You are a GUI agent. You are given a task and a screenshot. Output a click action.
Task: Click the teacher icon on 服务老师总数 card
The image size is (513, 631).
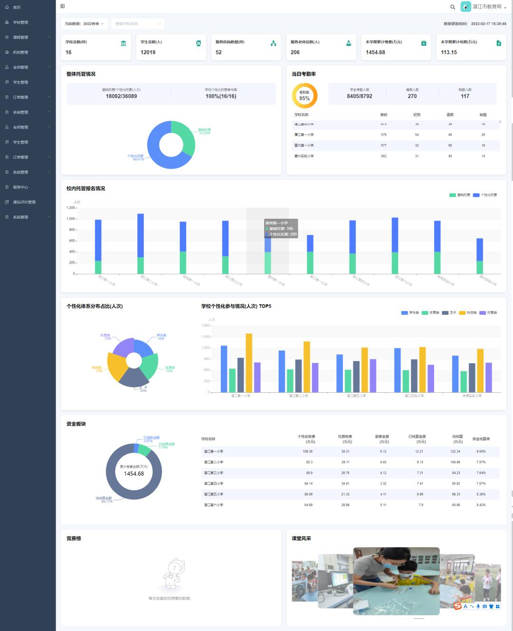(x=348, y=43)
